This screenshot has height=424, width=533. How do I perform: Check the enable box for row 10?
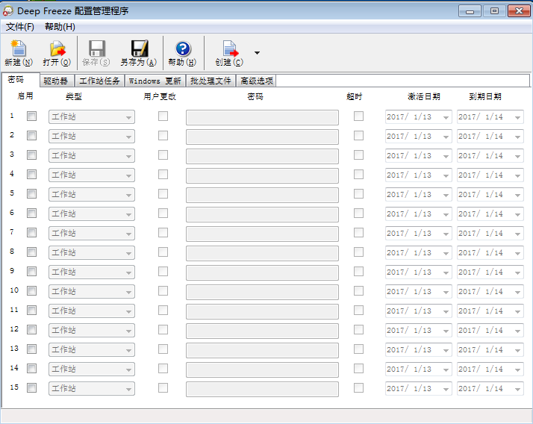click(31, 291)
